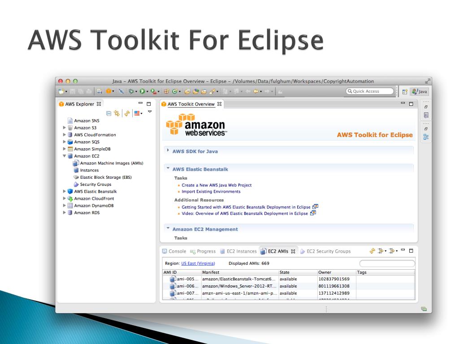
Task: Select amazon/Windows_Server-2012-RT... manifest cell
Action: coord(239,286)
